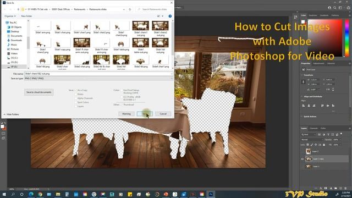Expand the File name history dropdown arrow

tap(172, 74)
